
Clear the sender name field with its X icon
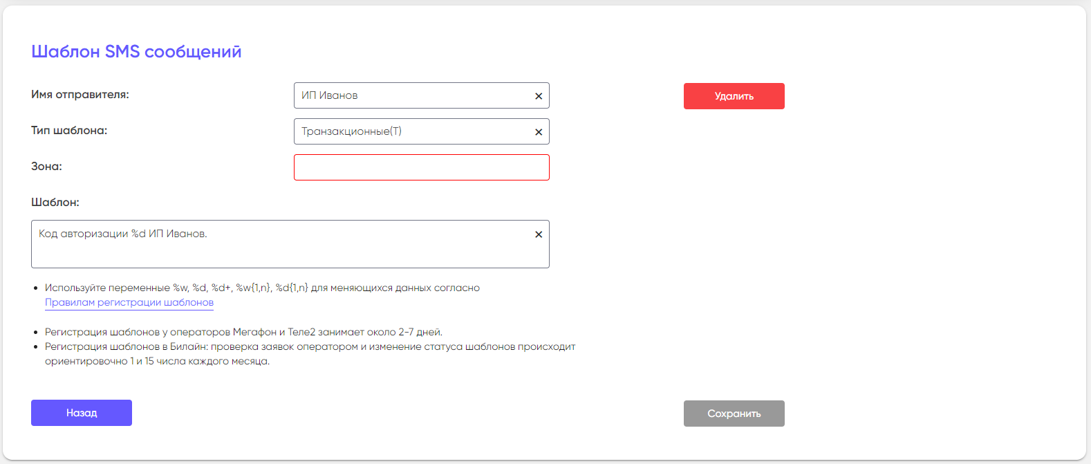539,96
